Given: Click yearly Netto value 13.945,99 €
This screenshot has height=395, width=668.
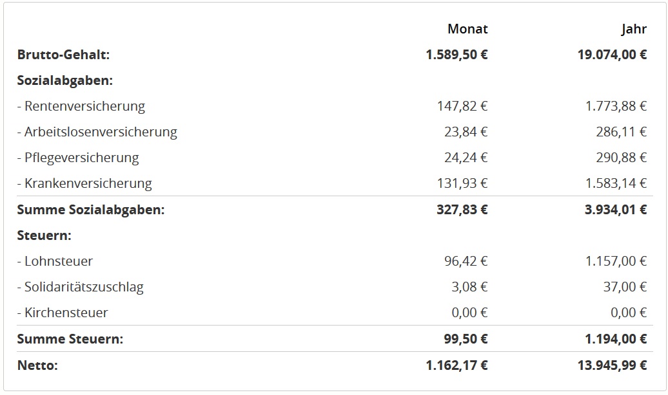Looking at the screenshot, I should 612,365.
